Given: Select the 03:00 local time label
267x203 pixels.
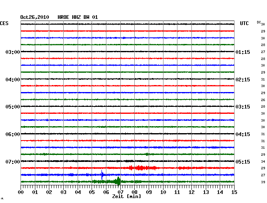Looking at the screenshot, I should (x=13, y=52).
